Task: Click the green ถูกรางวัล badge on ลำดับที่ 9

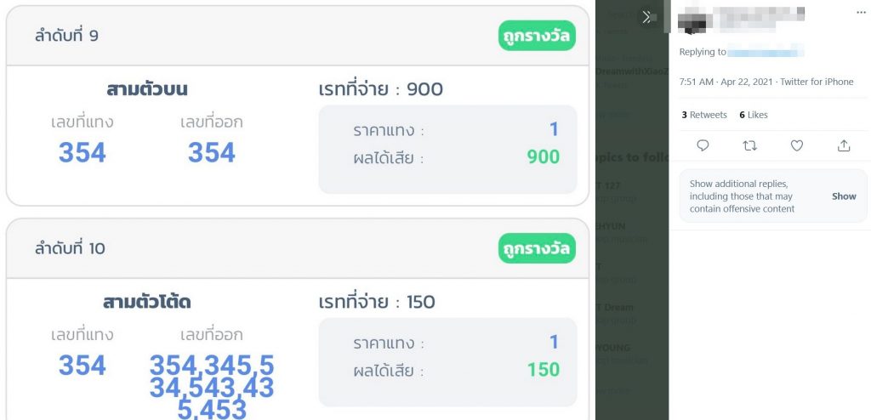Action: [537, 36]
